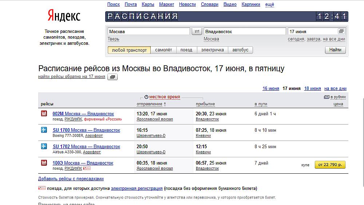This screenshot has height=205, width=364.
Task: Open Владивосток station link in 100Э row
Action: click(207, 169)
